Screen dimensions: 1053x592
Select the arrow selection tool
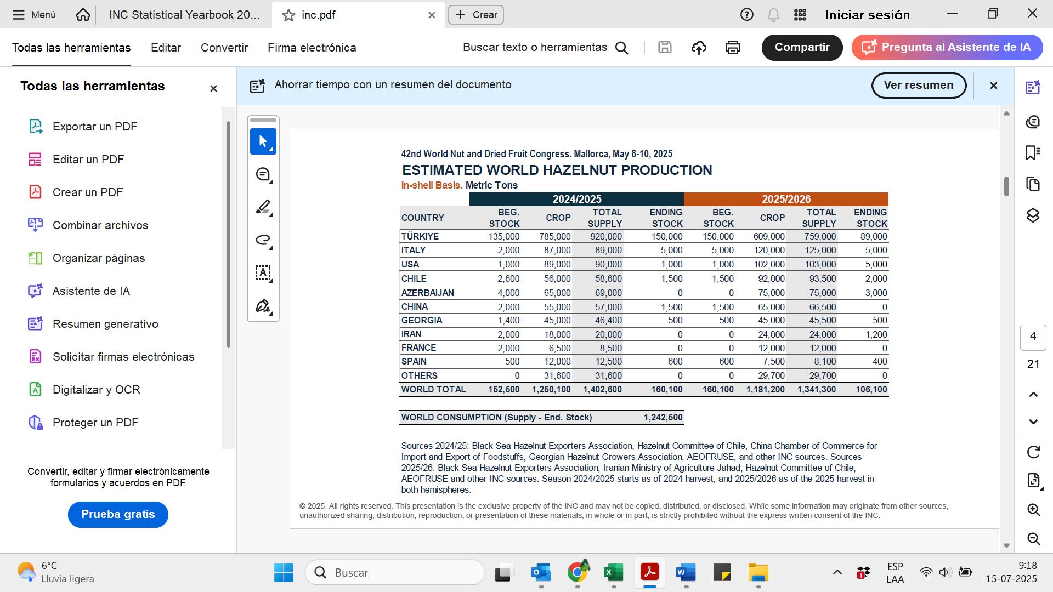(x=263, y=141)
